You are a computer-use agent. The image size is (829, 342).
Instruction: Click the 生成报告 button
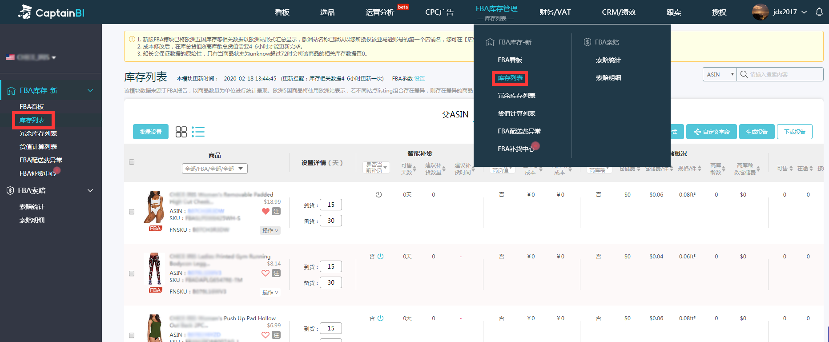[757, 132]
